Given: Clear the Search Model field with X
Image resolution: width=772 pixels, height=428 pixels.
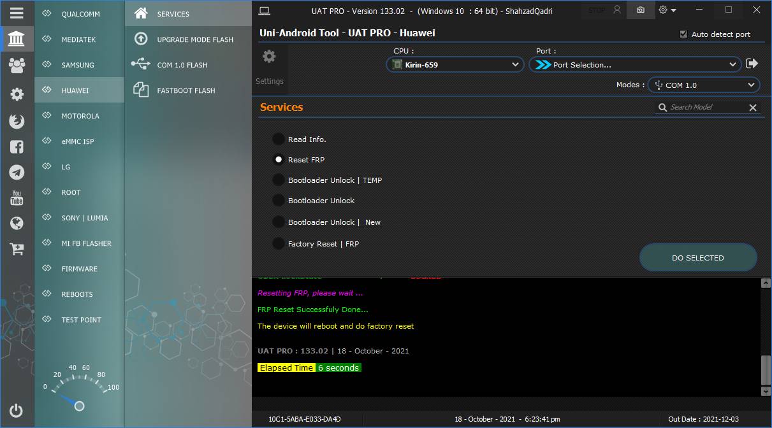Looking at the screenshot, I should click(753, 108).
